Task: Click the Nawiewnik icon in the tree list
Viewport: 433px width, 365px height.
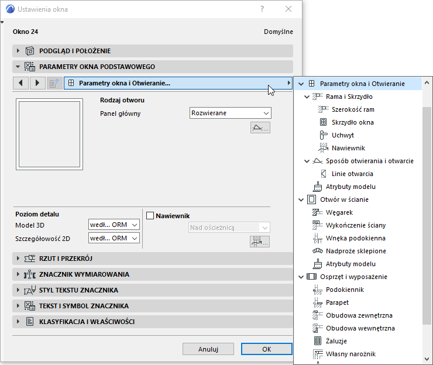Action: (323, 148)
